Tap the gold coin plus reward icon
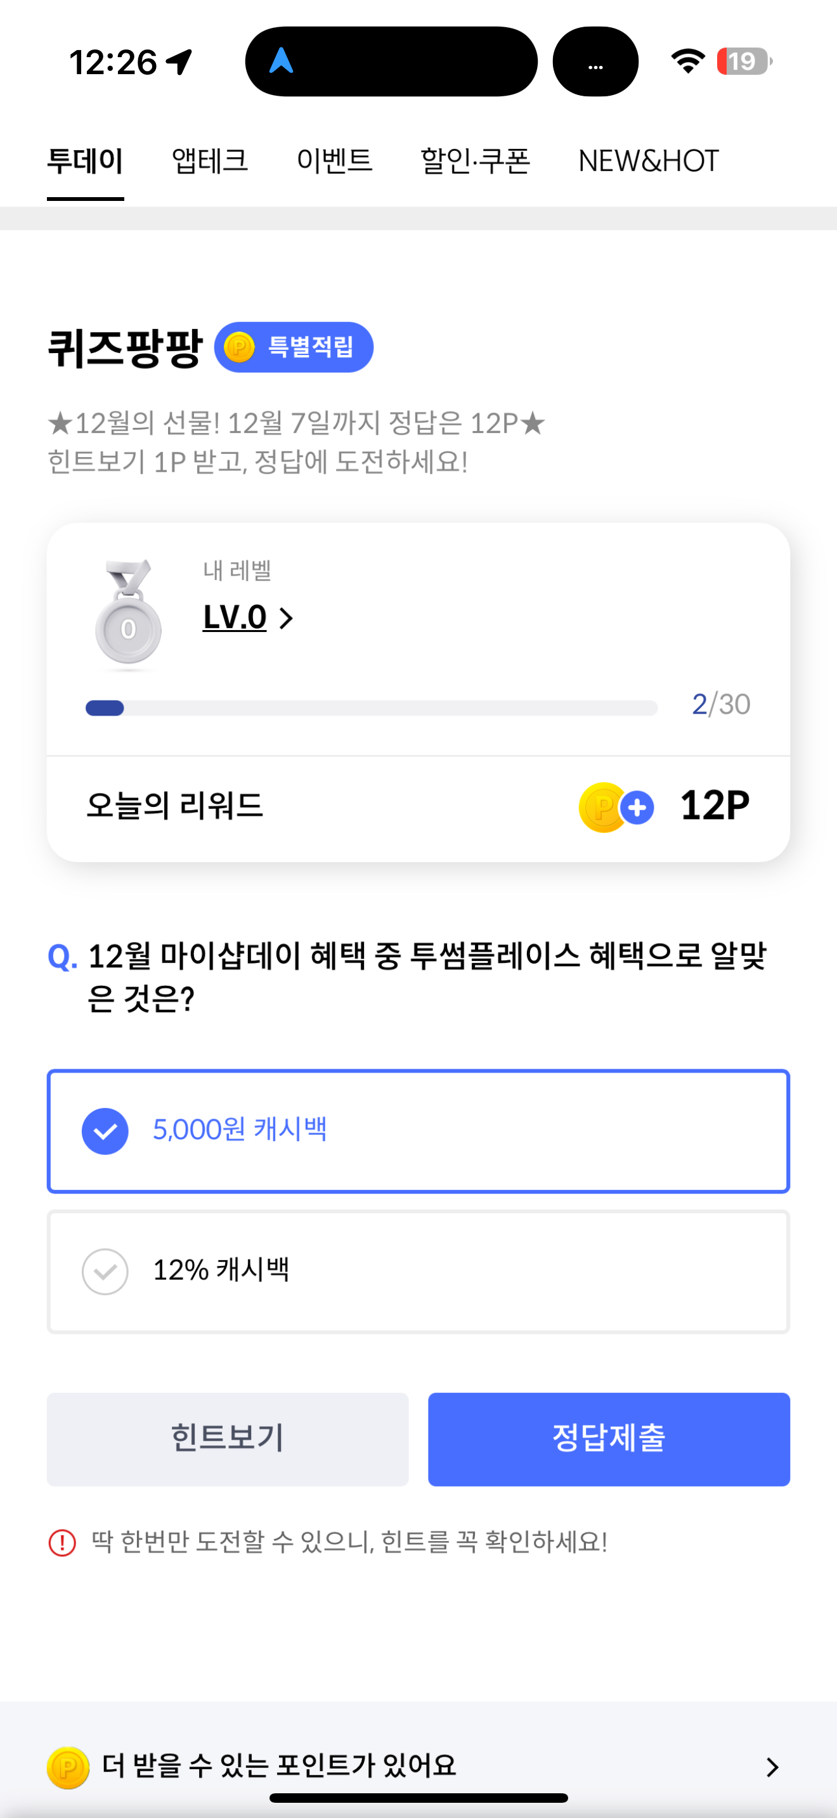 click(616, 808)
